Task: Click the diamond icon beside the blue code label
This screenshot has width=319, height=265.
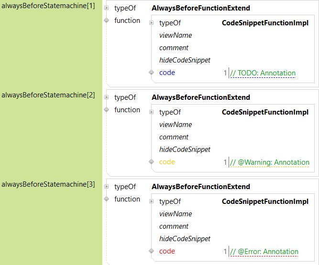Action: coord(151,73)
